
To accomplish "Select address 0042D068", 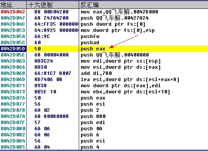I will [x=13, y=73].
